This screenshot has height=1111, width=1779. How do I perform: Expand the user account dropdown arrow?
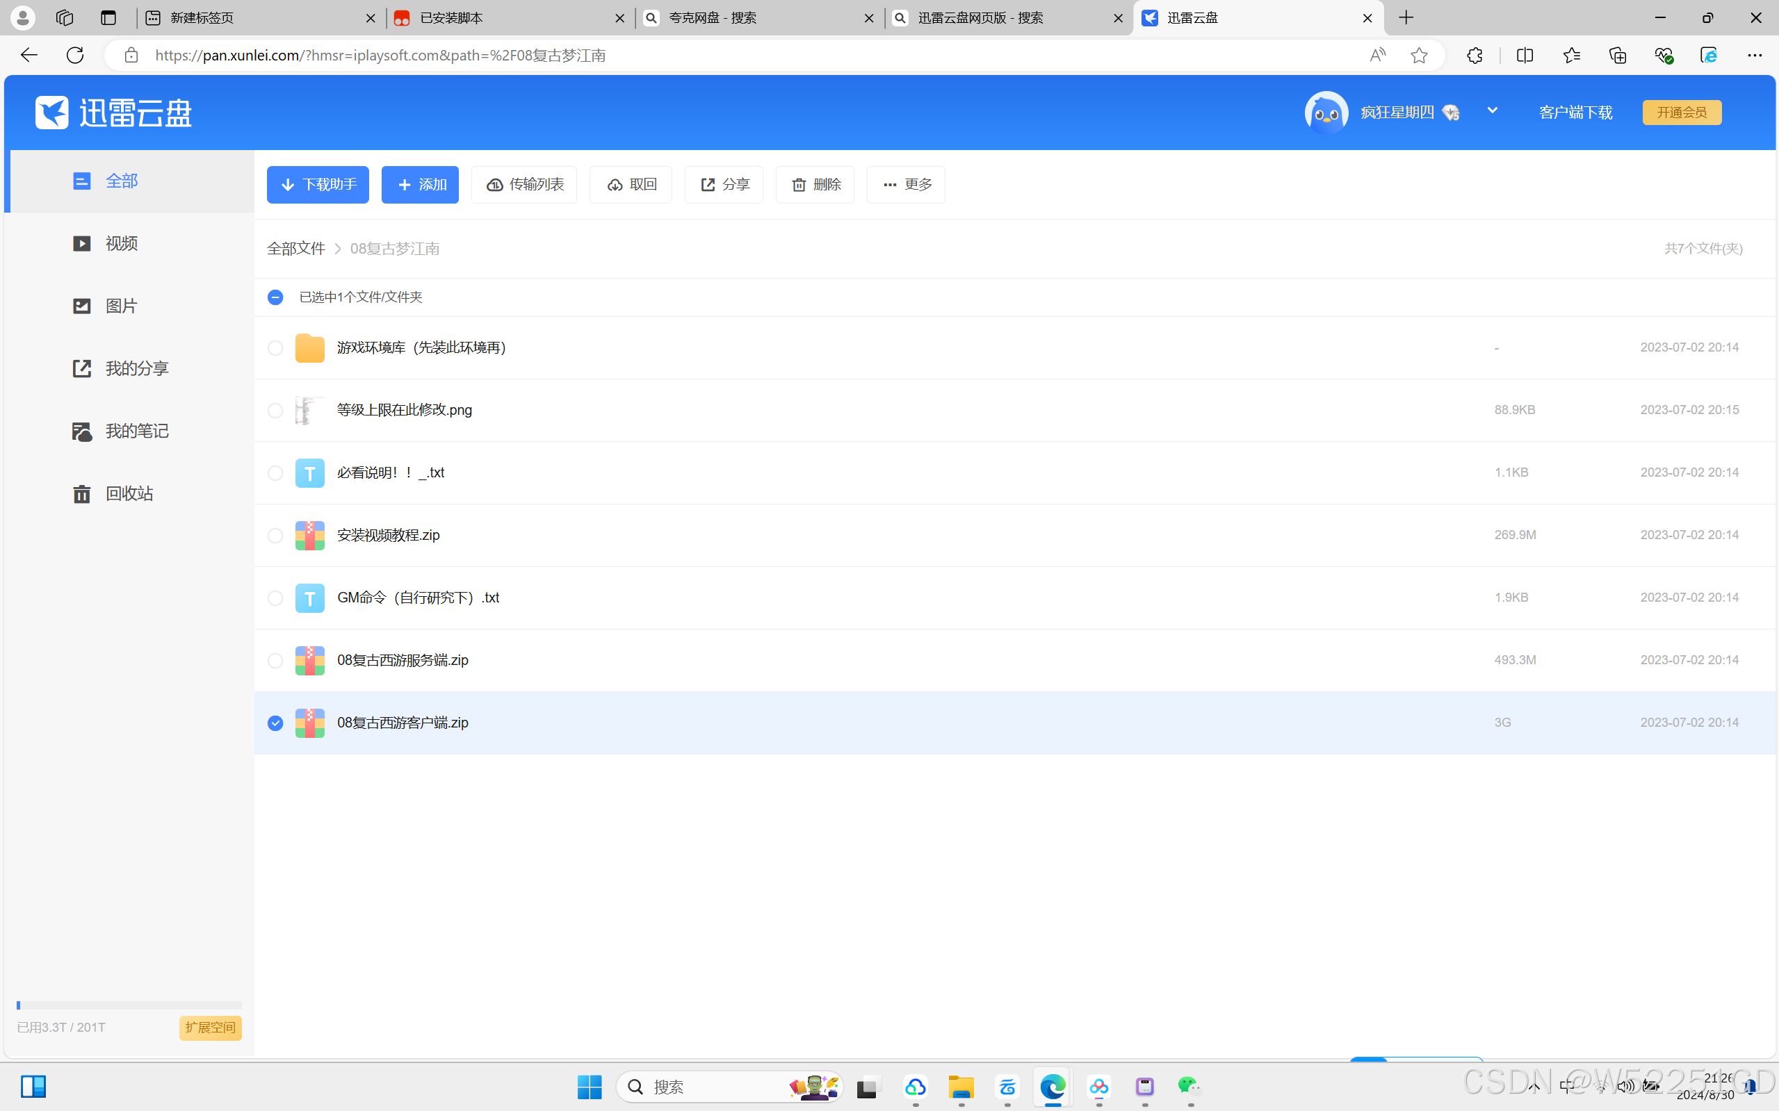(x=1492, y=110)
